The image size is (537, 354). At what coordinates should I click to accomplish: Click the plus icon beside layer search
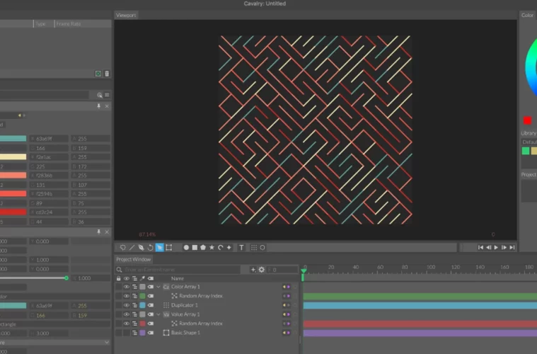[x=253, y=270]
